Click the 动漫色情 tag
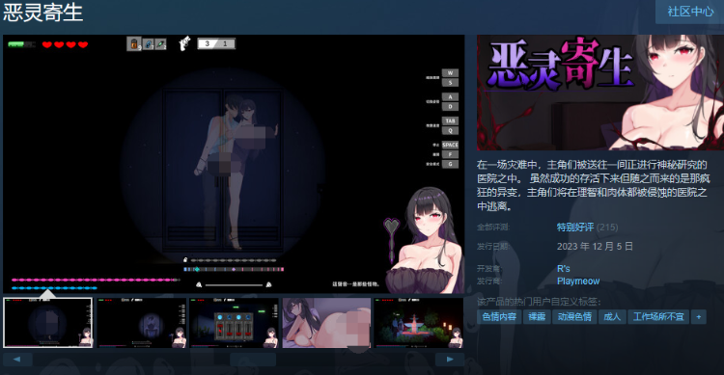This screenshot has width=724, height=375. [574, 317]
